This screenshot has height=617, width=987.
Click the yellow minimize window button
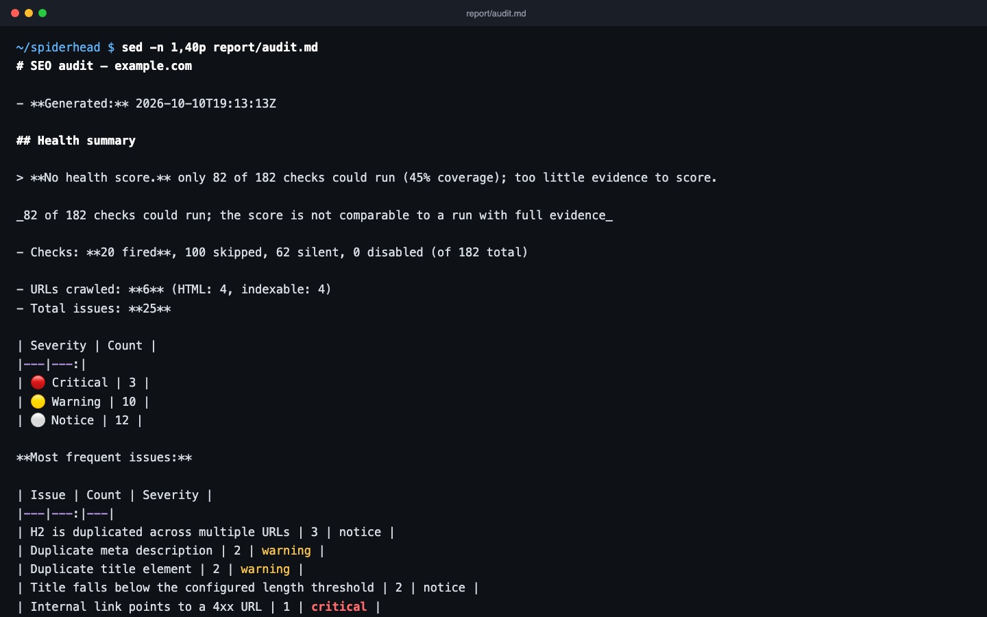click(x=29, y=13)
